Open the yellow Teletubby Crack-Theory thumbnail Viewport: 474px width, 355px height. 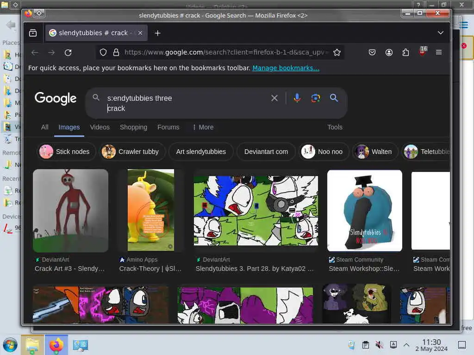pyautogui.click(x=151, y=210)
